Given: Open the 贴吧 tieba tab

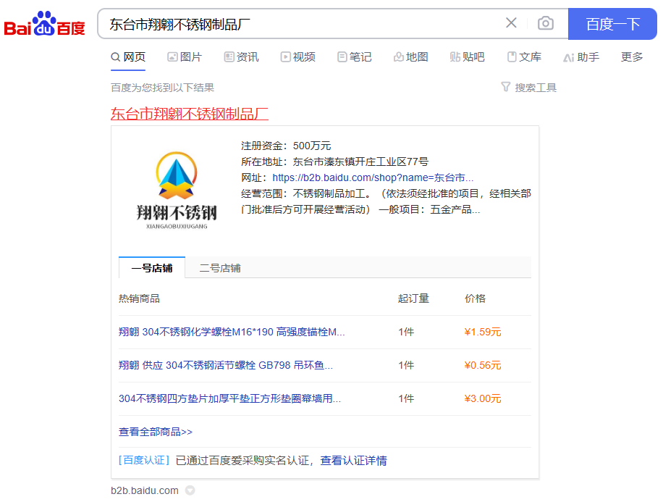Looking at the screenshot, I should (467, 57).
